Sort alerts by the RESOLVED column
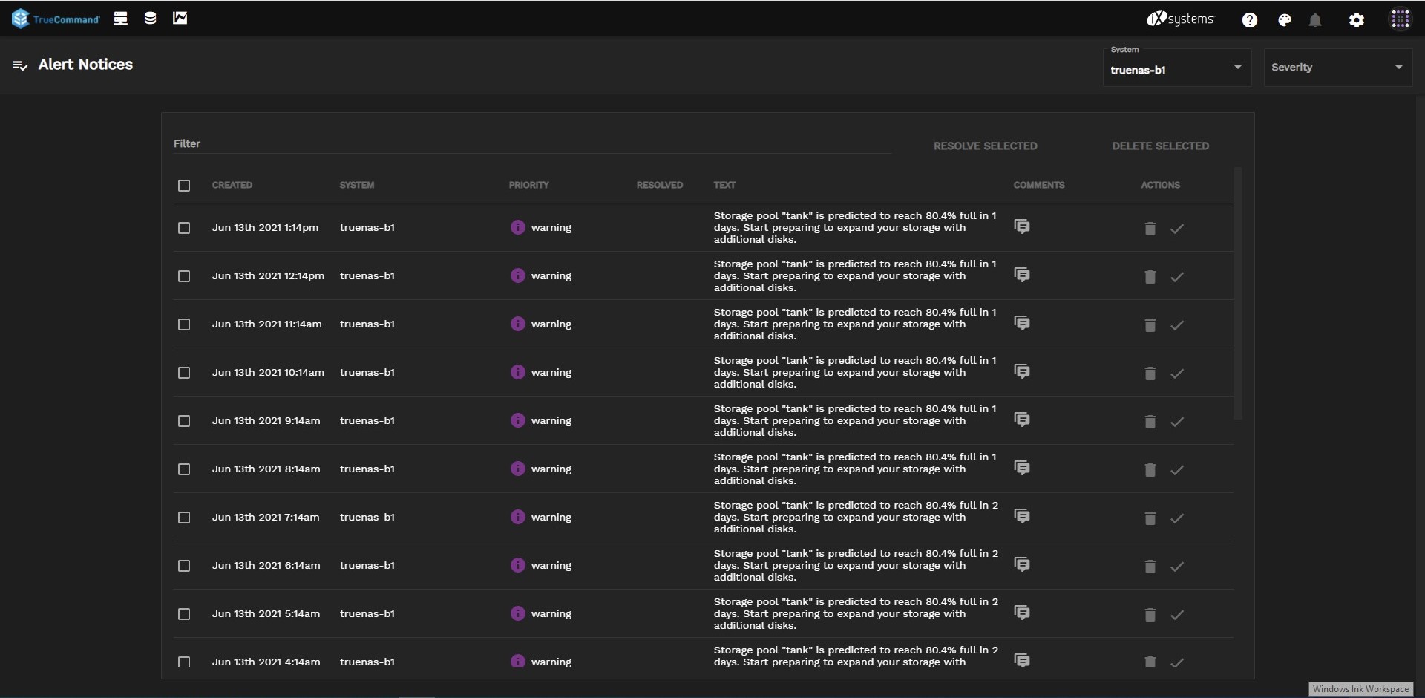The height and width of the screenshot is (698, 1425). 660,185
